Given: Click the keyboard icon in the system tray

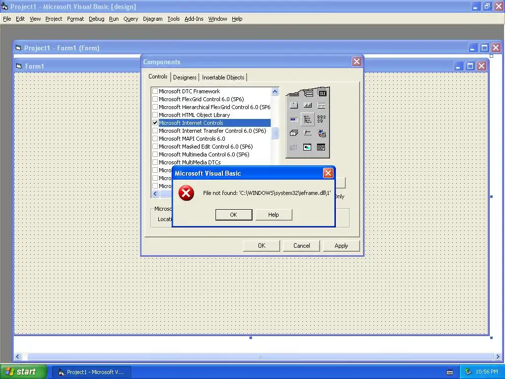Looking at the screenshot, I should 450,372.
